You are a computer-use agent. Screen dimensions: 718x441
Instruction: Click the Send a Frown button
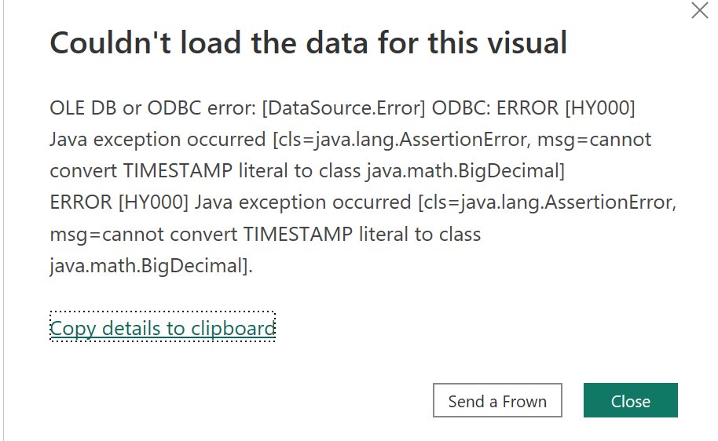pos(497,400)
